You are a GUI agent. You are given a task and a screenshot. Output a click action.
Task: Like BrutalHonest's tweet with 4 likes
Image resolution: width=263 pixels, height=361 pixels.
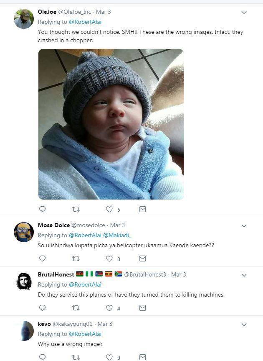(x=109, y=308)
